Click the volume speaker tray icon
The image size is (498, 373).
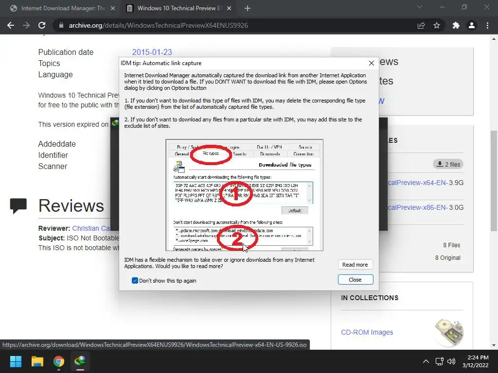click(x=451, y=361)
